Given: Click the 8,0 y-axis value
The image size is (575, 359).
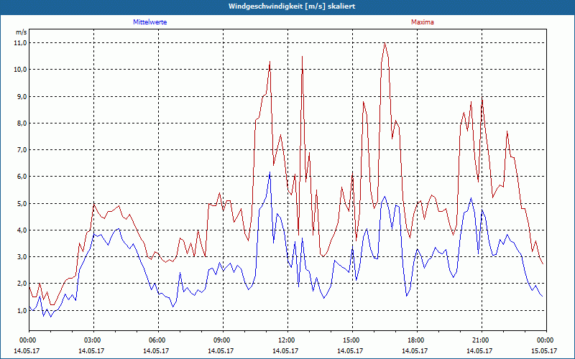Looking at the screenshot, I should tap(22, 123).
